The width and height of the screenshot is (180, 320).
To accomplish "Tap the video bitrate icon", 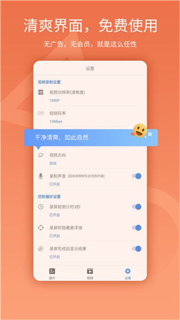I will (41, 113).
